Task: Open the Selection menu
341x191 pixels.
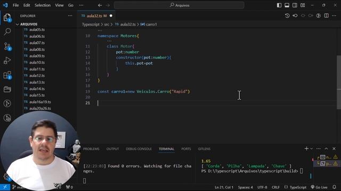Action: [43, 5]
